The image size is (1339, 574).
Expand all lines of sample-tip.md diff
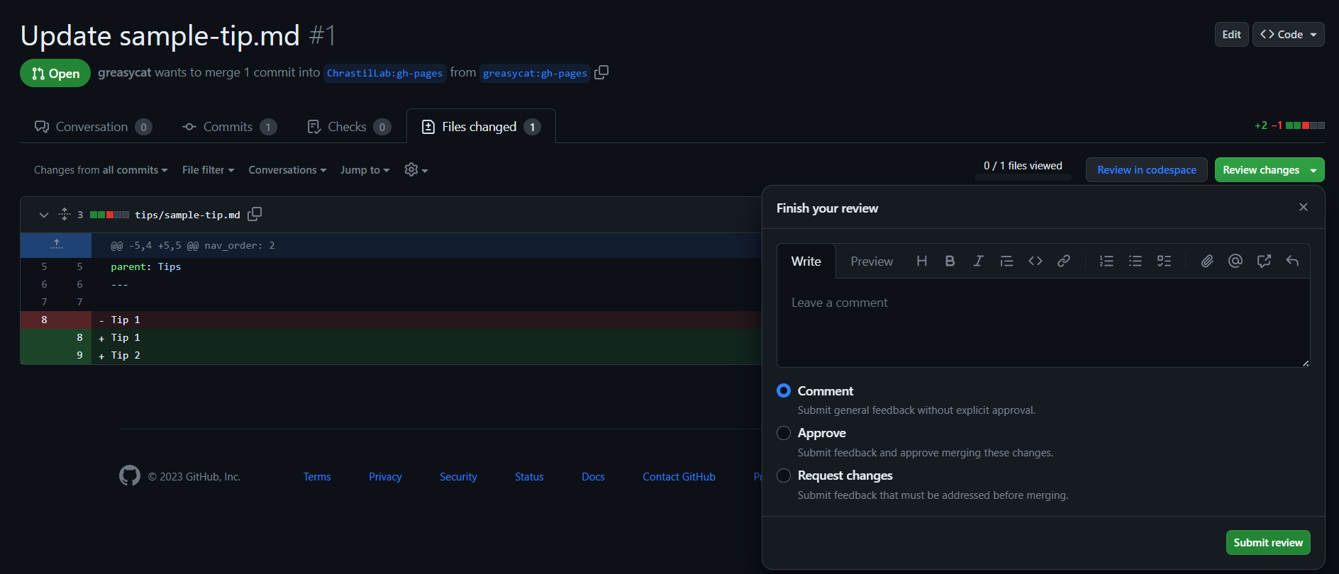pyautogui.click(x=65, y=214)
